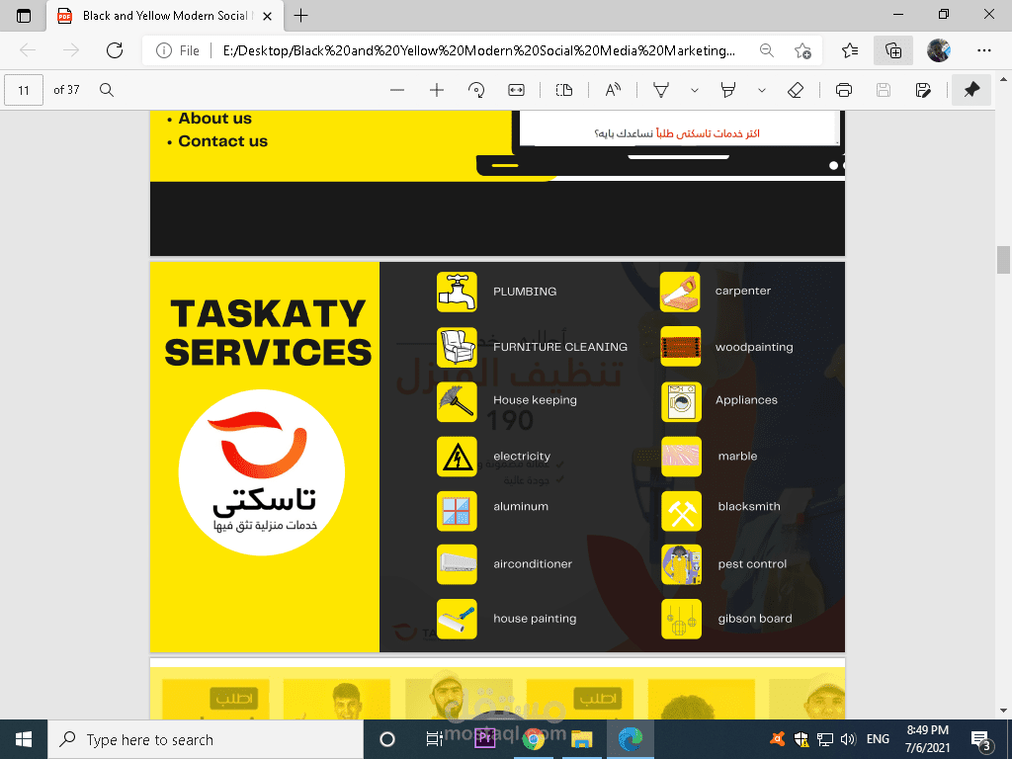
Task: Click the airconditioner icon
Action: point(457,564)
